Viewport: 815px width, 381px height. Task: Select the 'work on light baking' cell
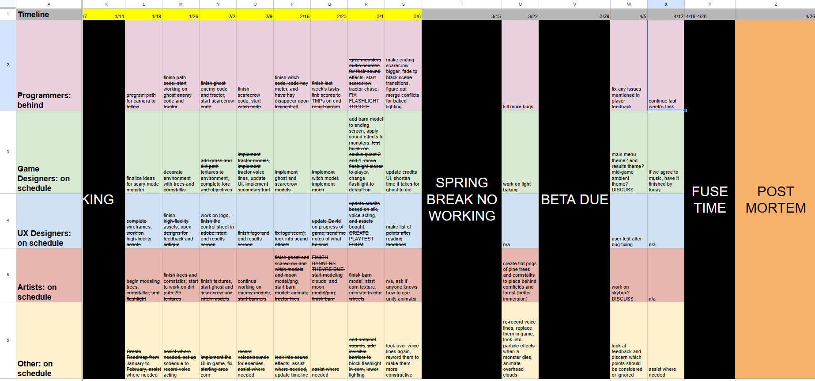[x=520, y=152]
